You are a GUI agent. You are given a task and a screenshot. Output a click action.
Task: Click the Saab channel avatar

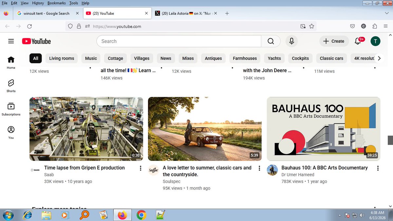point(35,170)
